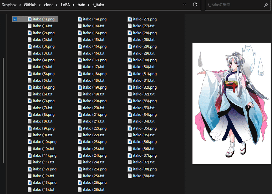Screen dimensions: 272x194
Task: Expand chevron after clone in breadcrumb
Action: (57, 5)
